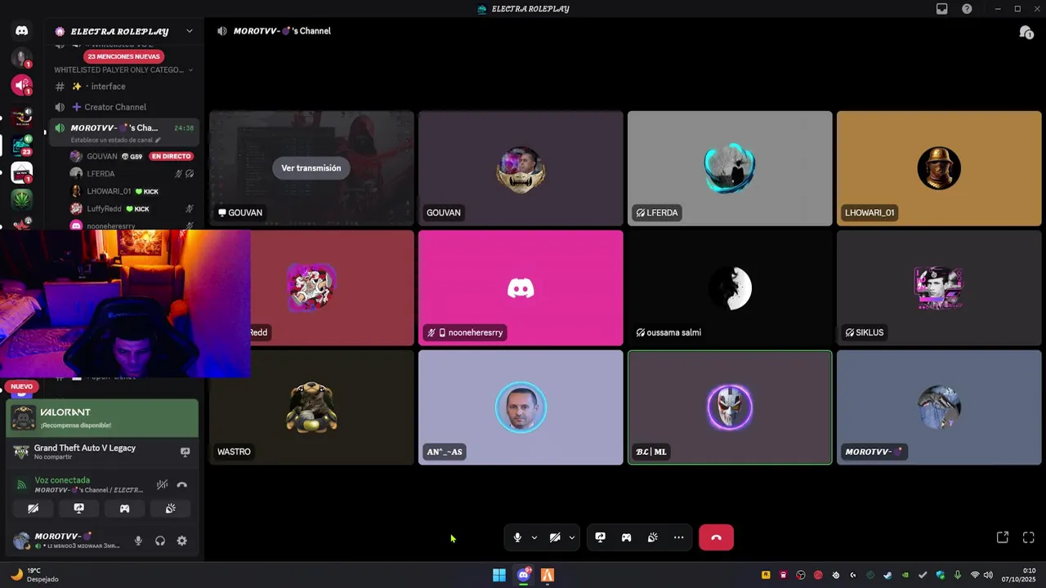Screen dimensions: 1046x588
Task: Select nooneheresrry's pink tile
Action: 521,287
